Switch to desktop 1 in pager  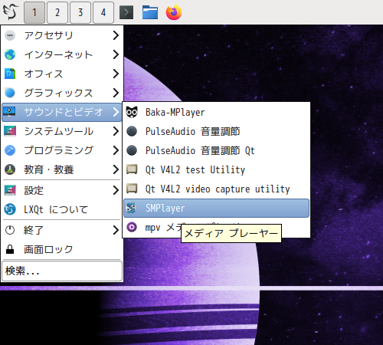[34, 12]
